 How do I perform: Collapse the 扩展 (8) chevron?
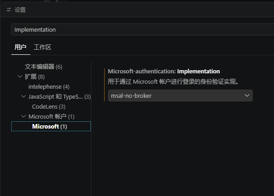coord(20,76)
